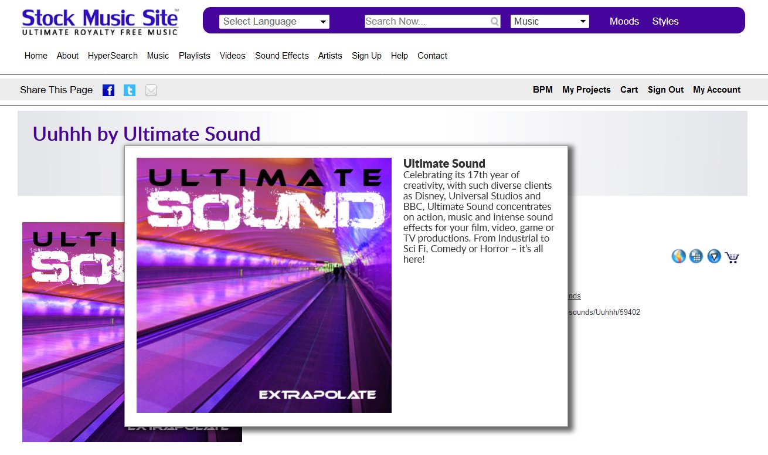Go to the Home page
Viewport: 768px width, 455px height.
pos(36,56)
